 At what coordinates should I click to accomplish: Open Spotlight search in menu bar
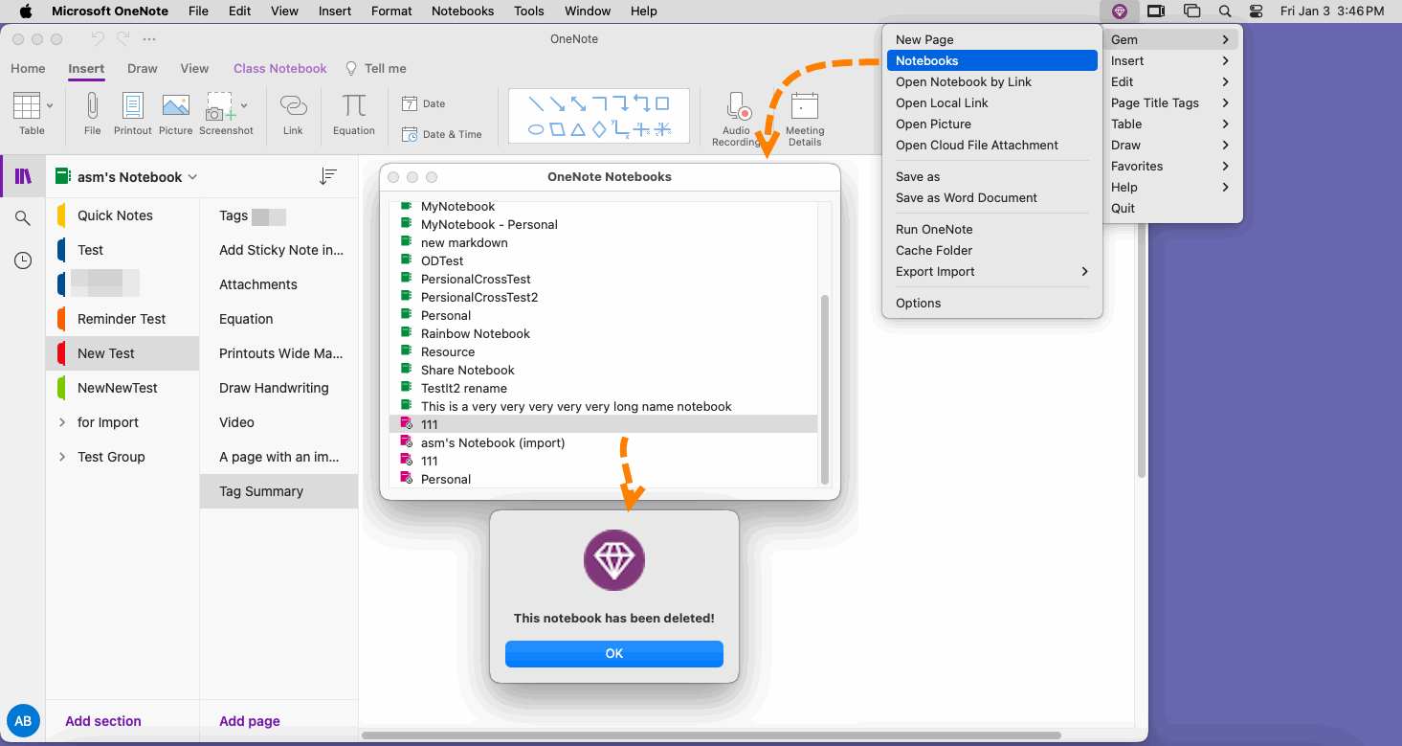pos(1225,11)
